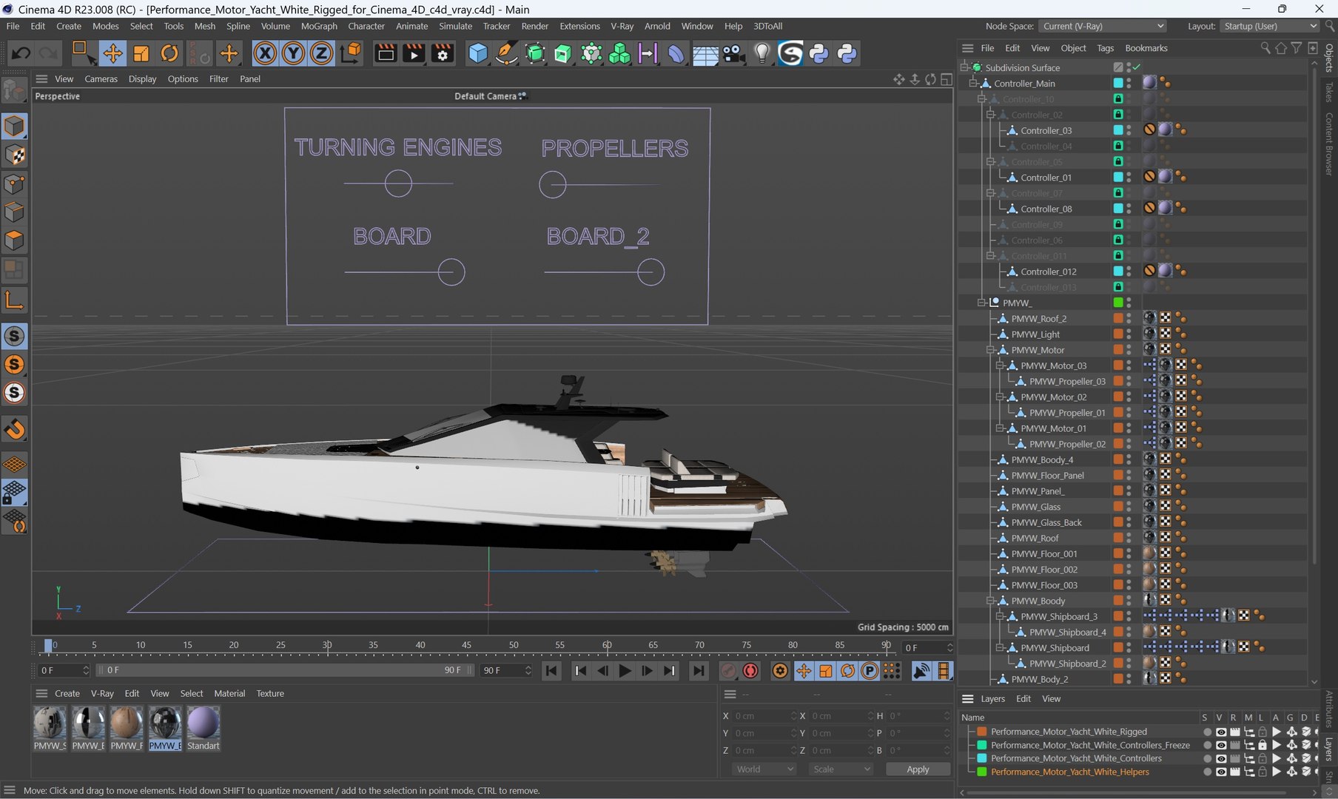Select the Texture mode icon in left toolbar
Image resolution: width=1338 pixels, height=799 pixels.
point(15,155)
